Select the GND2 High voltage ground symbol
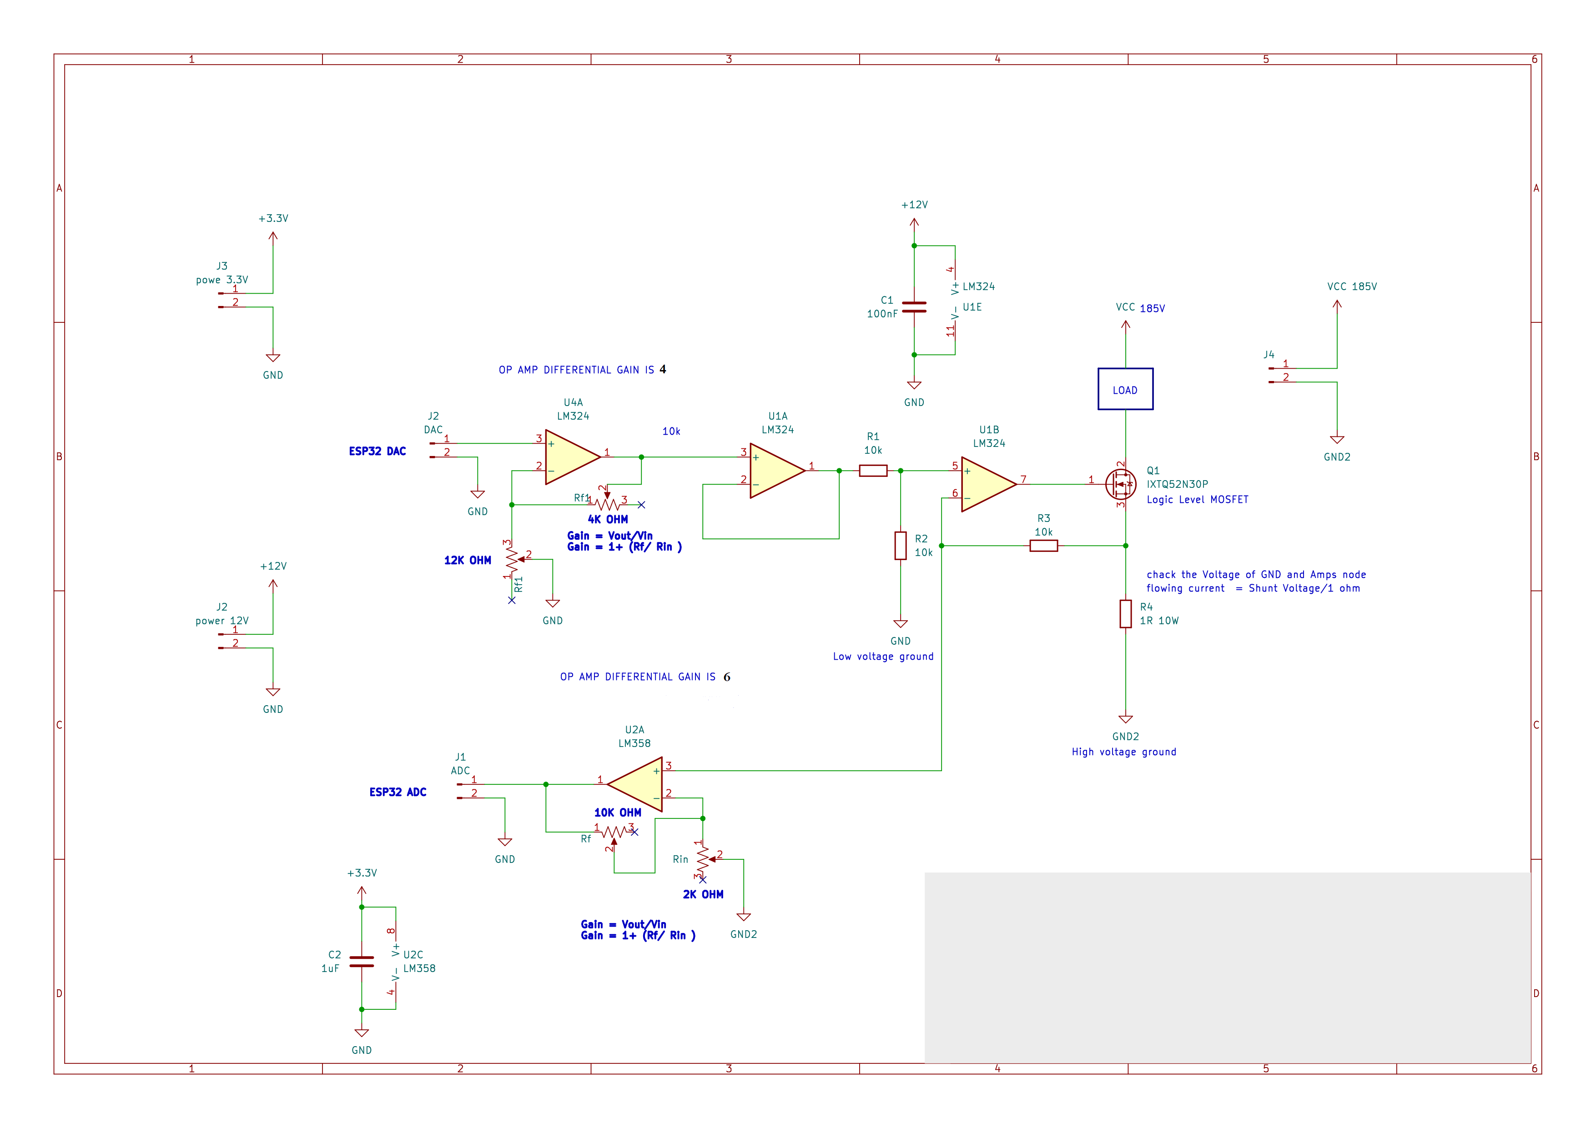 [1125, 719]
